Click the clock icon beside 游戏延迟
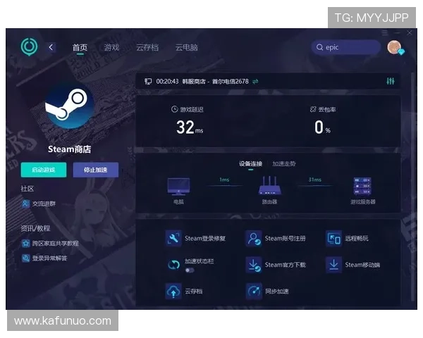423x338 pixels. 174,109
